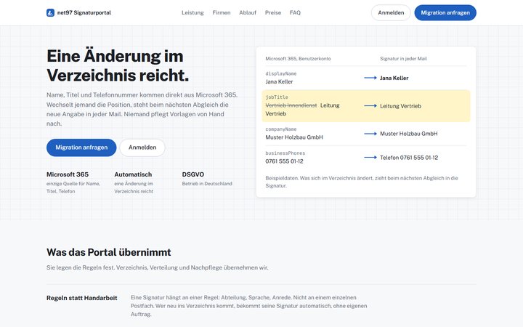The height and width of the screenshot is (327, 523).
Task: Click the net97 Signaturportal logo icon
Action: tap(50, 12)
